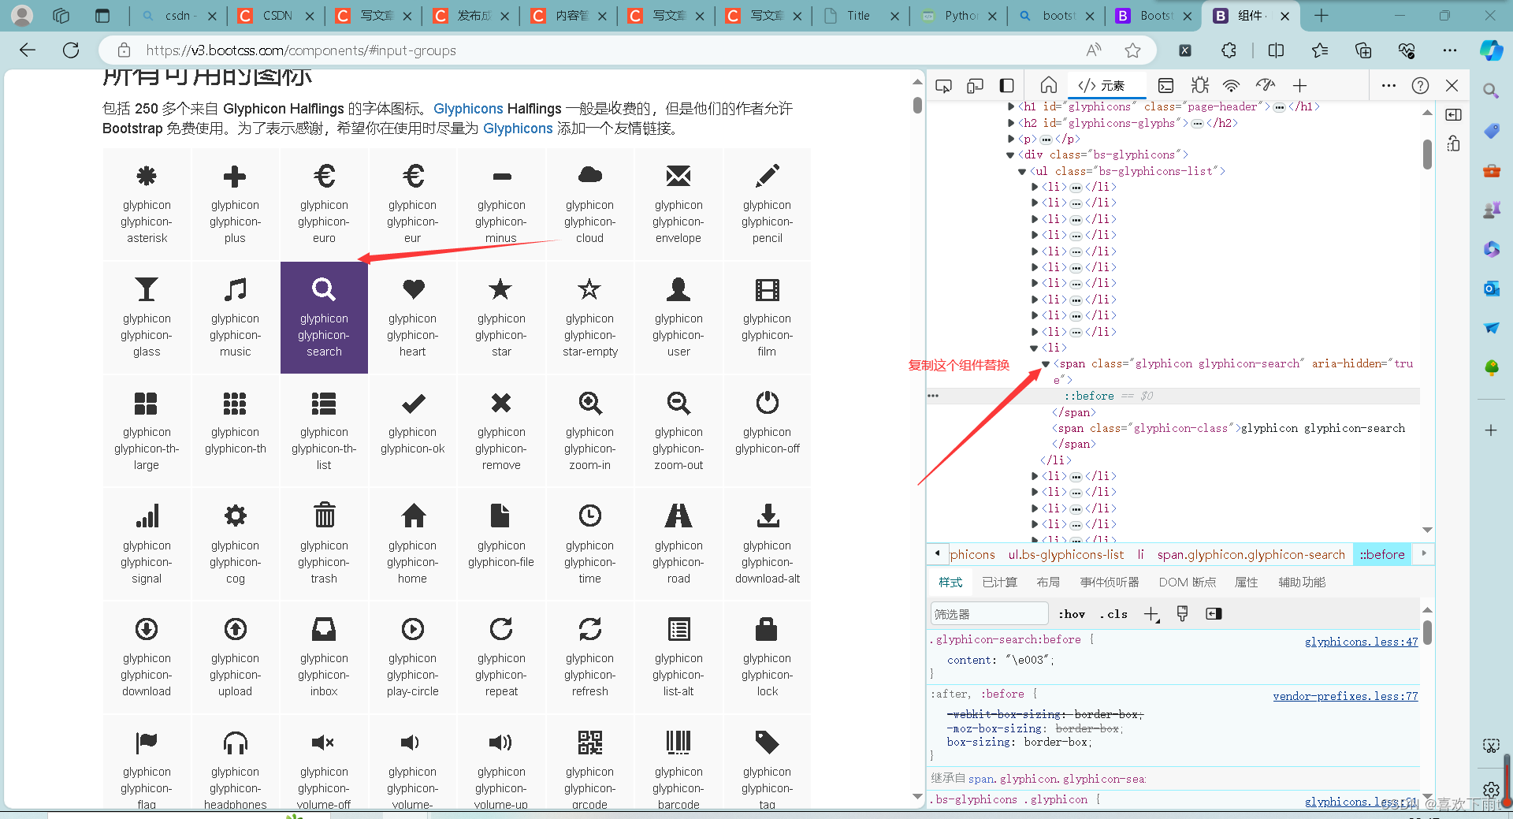Viewport: 1513px width, 819px height.
Task: Activate DevTools inspect element picker
Action: click(x=943, y=85)
